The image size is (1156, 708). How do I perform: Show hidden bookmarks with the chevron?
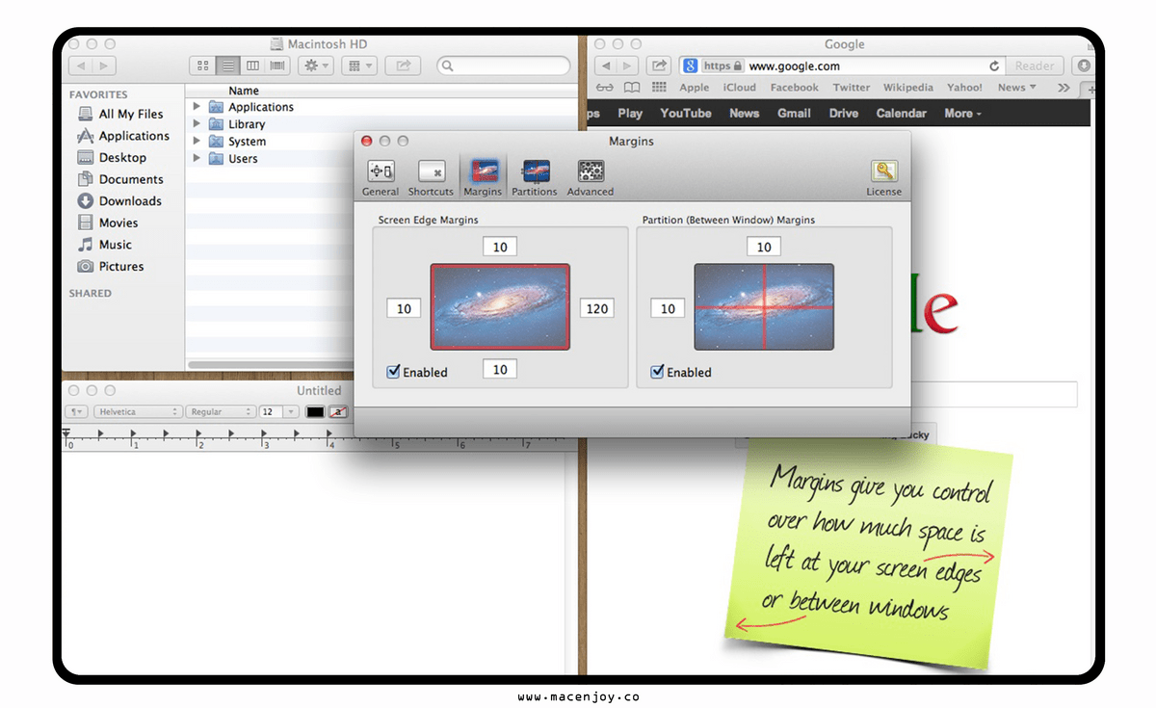pos(1064,88)
